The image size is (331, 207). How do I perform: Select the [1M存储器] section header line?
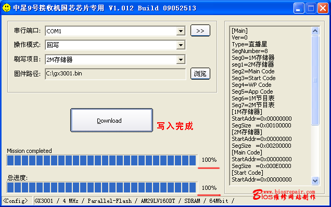[x=247, y=112]
